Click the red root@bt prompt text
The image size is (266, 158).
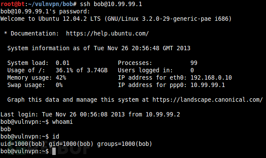click(13, 4)
